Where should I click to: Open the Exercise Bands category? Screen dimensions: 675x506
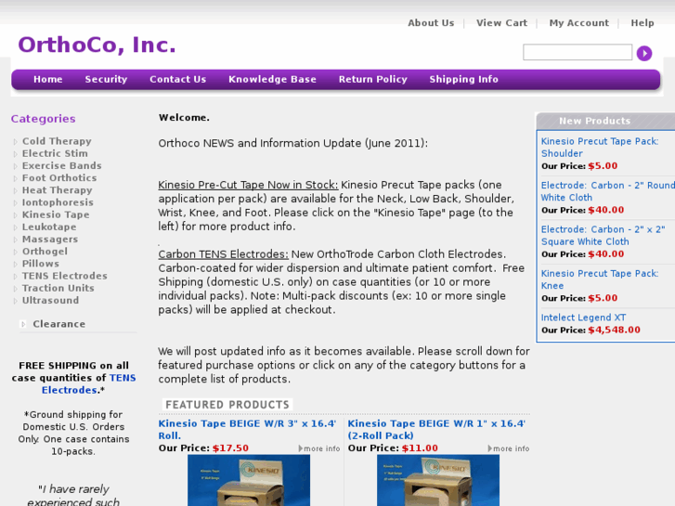61,166
